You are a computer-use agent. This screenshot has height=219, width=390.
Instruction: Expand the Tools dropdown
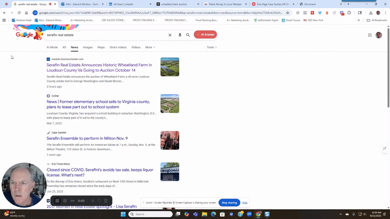(212, 47)
